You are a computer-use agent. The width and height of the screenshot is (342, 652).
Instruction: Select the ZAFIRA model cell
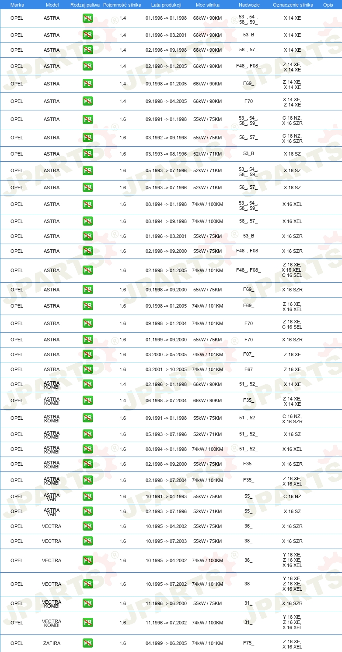pos(52,643)
